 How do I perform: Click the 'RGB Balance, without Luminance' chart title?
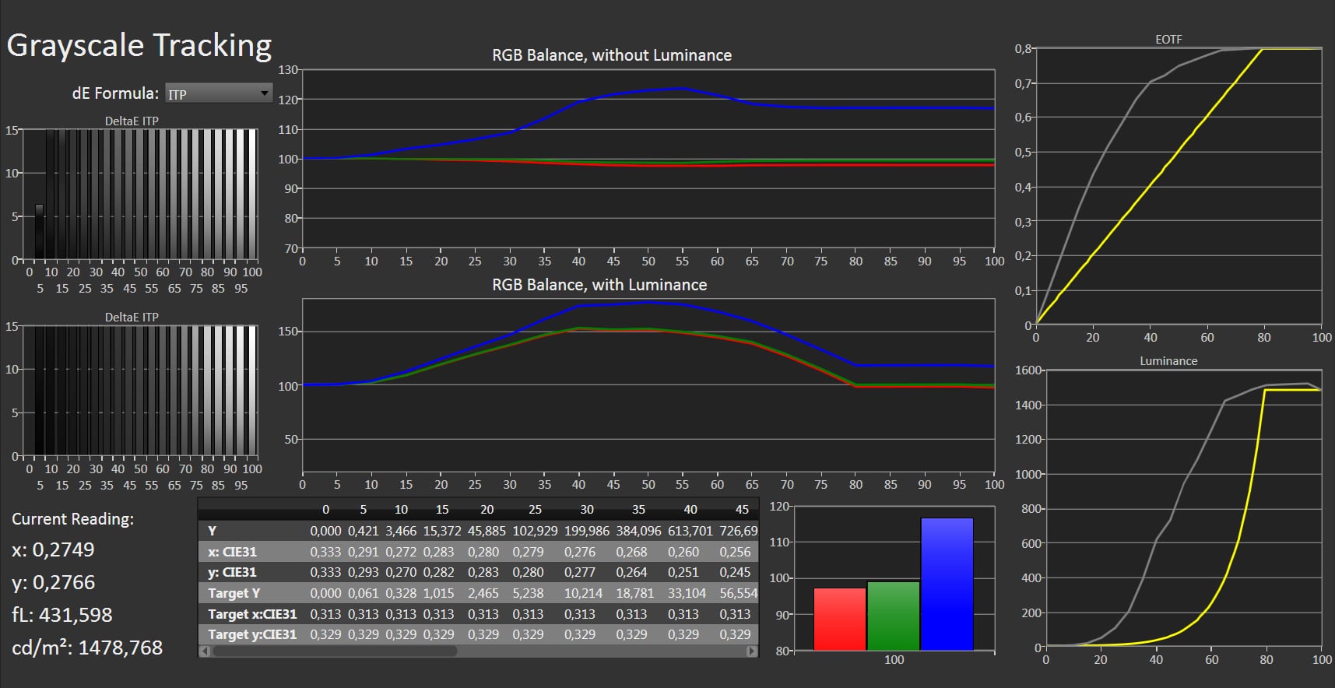(x=612, y=55)
